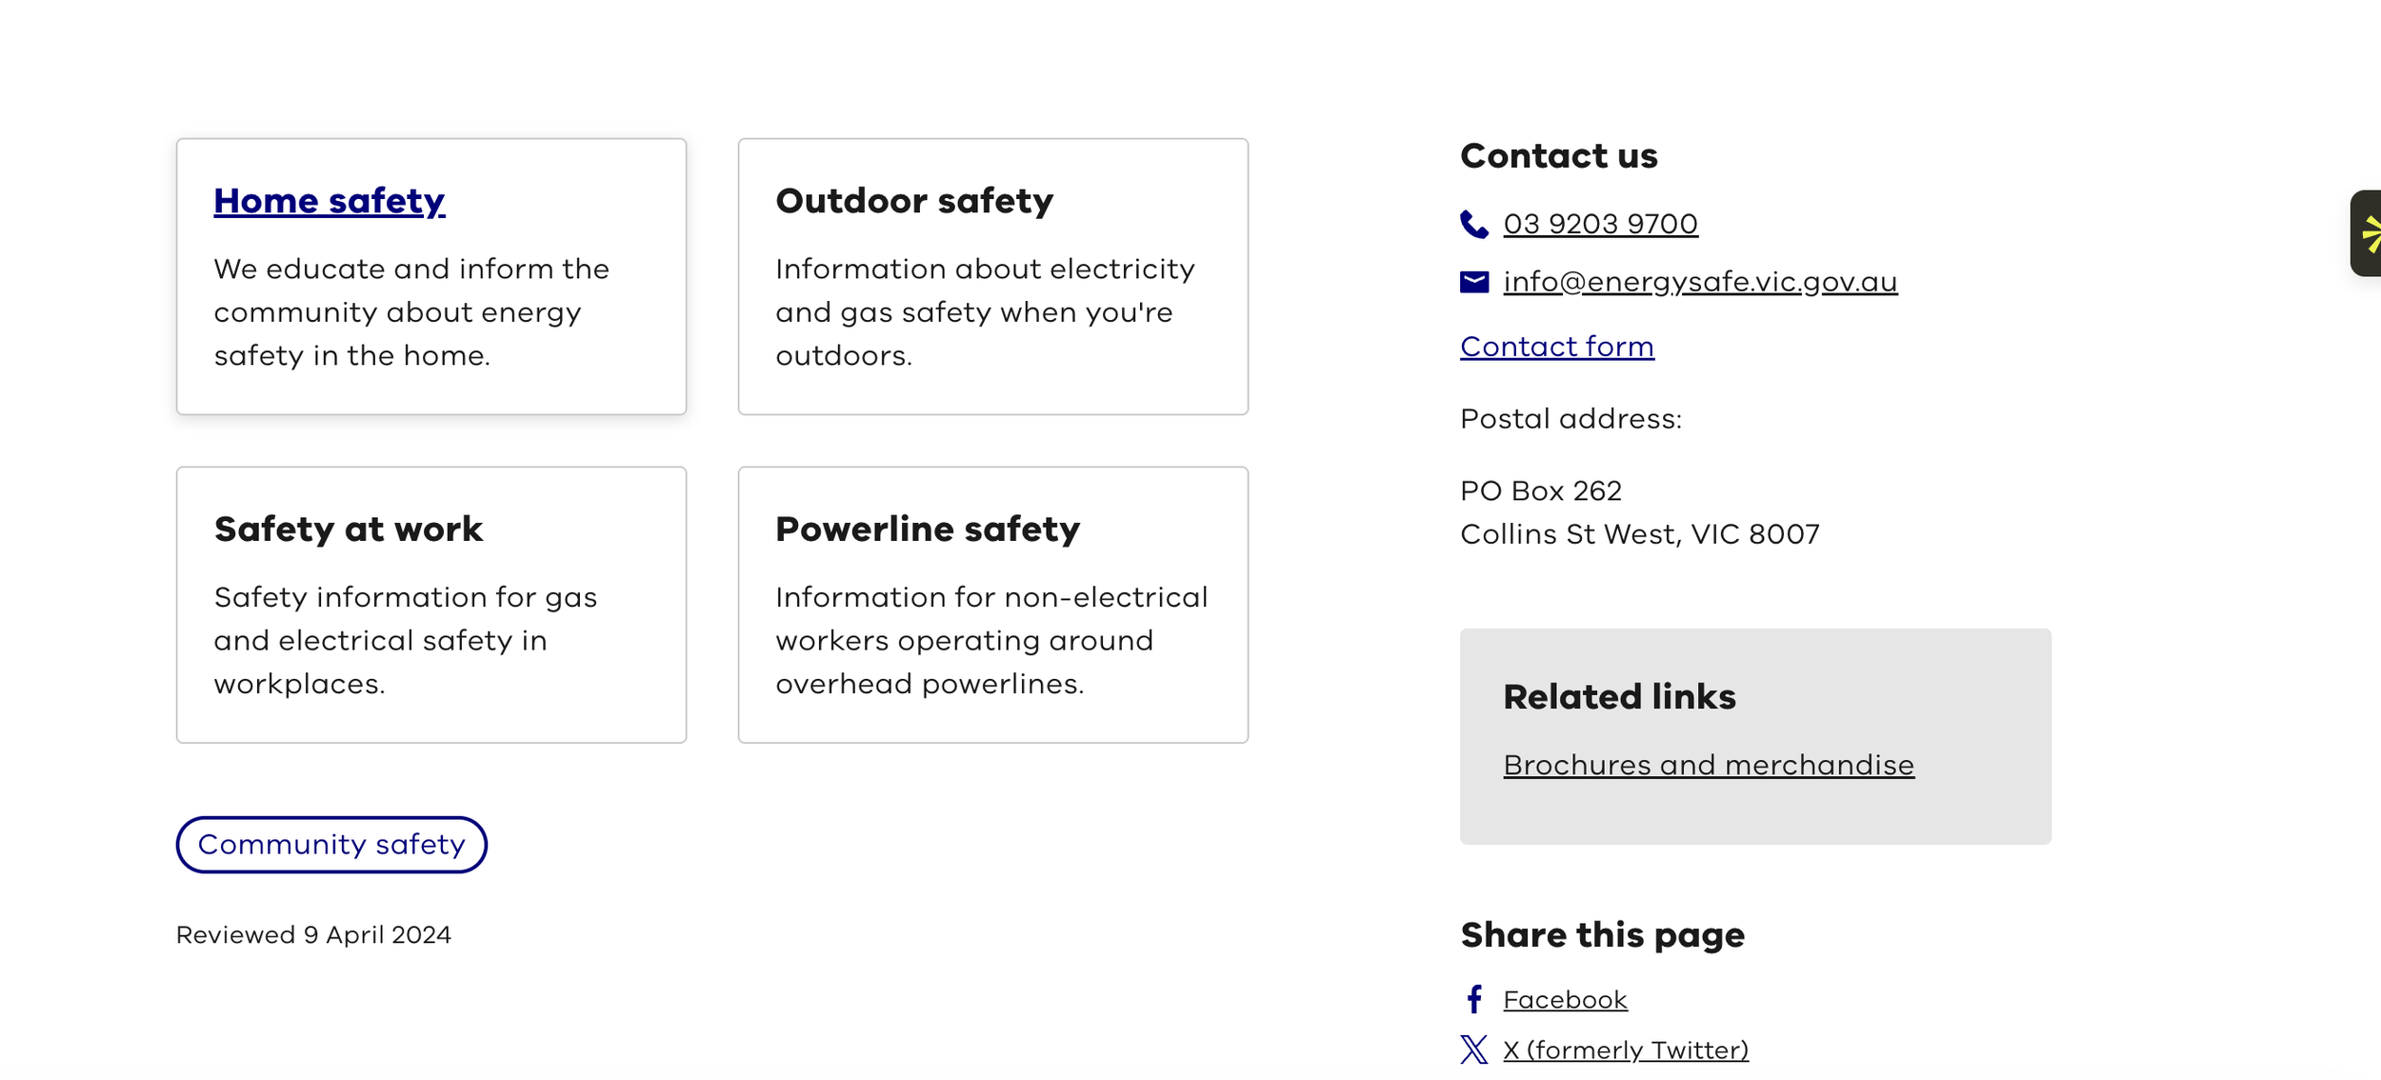This screenshot has height=1080, width=2381.
Task: Open the Contact form link
Action: [1557, 347]
